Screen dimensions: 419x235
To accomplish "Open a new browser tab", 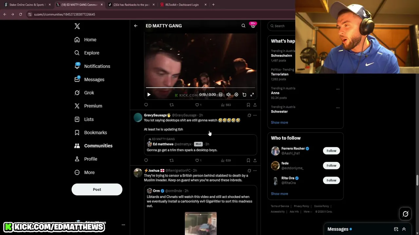I will tap(213, 5).
